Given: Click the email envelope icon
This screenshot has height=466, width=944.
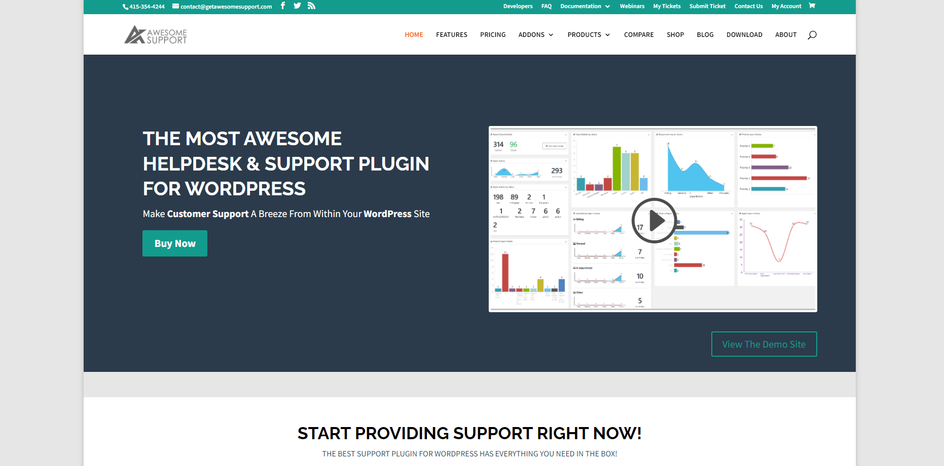Looking at the screenshot, I should click(x=175, y=6).
